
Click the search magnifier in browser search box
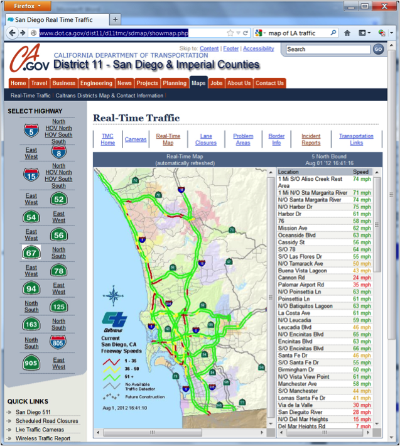tap(333, 33)
